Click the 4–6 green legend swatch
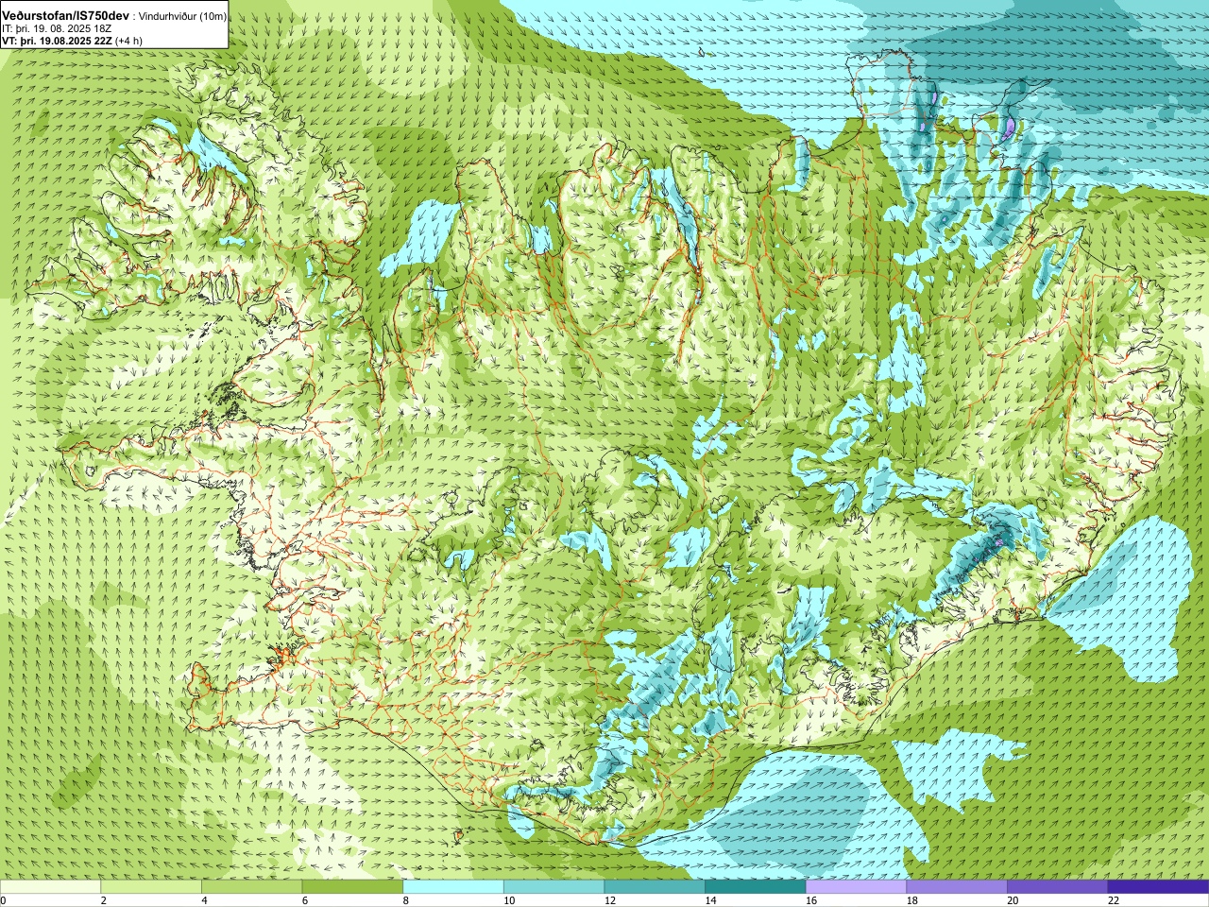This screenshot has height=907, width=1209. tap(251, 887)
